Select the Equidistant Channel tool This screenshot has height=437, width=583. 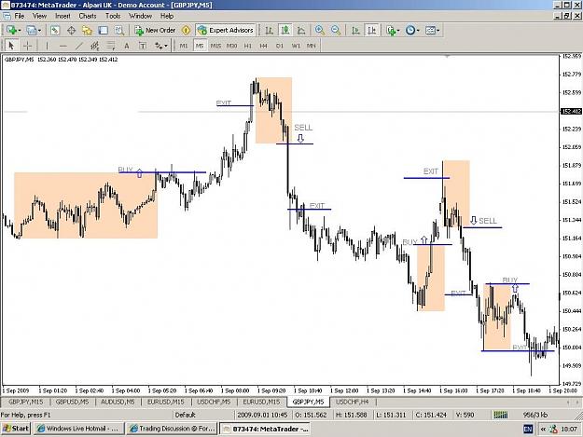tap(95, 46)
